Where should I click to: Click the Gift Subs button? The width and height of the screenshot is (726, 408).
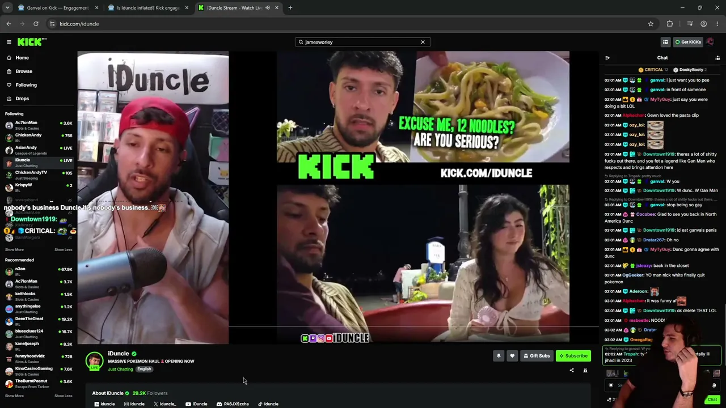point(537,356)
